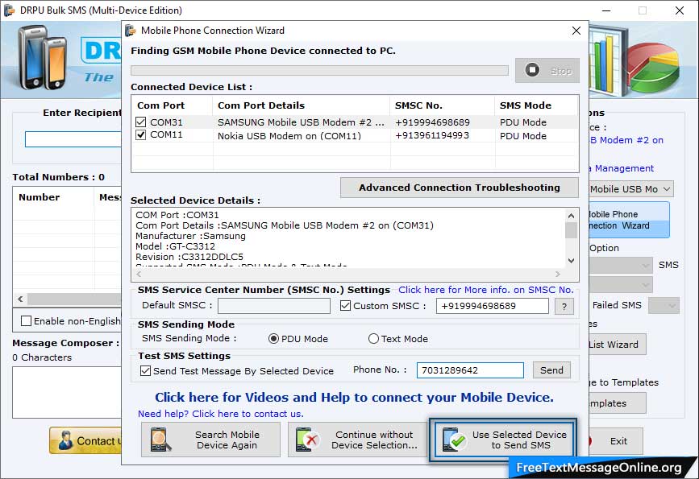
Task: Uncheck the COM31 device checkbox
Action: pos(141,122)
